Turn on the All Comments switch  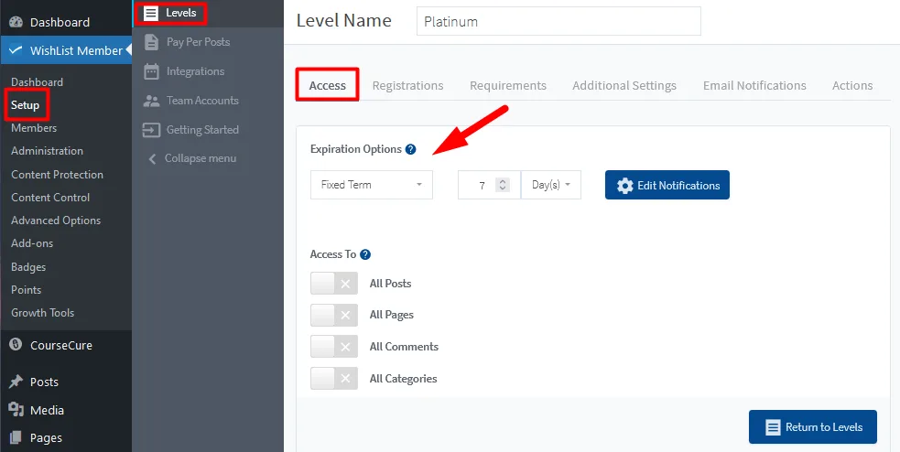[334, 347]
